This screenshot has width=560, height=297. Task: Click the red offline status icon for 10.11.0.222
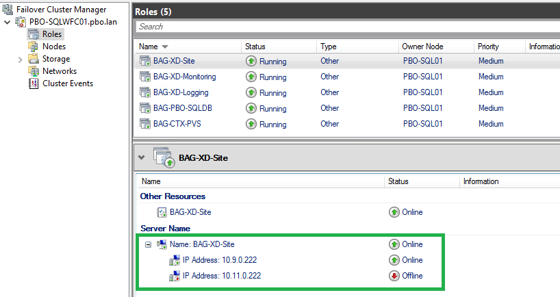(x=394, y=276)
